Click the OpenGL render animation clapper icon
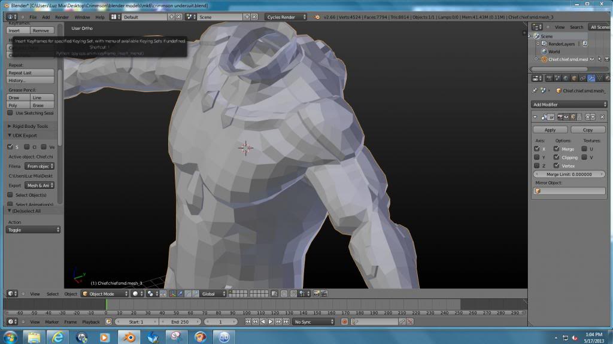Image resolution: width=613 pixels, height=344 pixels. (x=324, y=294)
